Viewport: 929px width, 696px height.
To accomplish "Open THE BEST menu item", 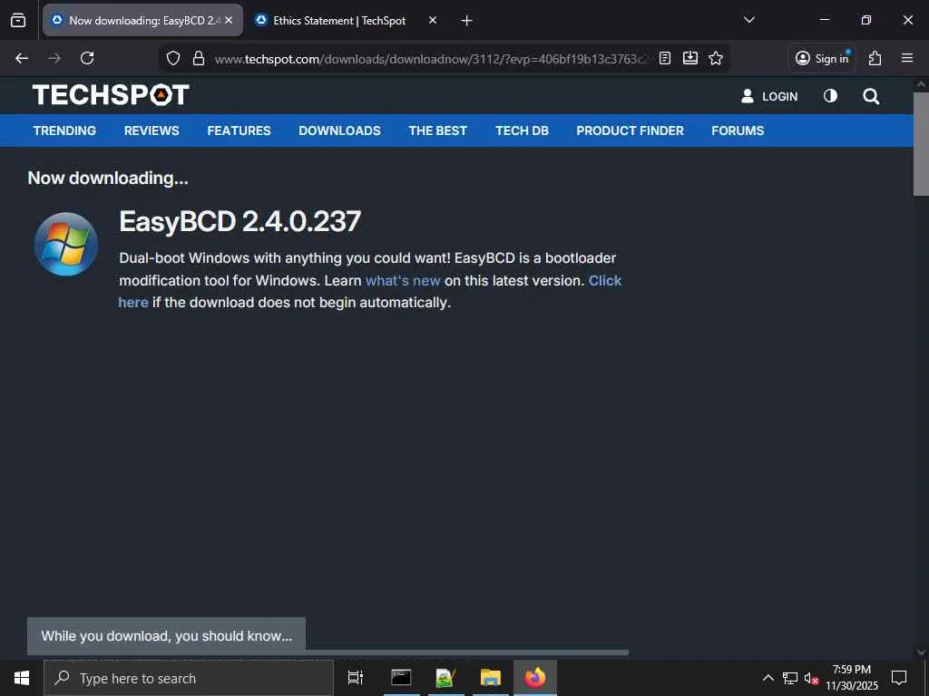I will click(x=438, y=130).
